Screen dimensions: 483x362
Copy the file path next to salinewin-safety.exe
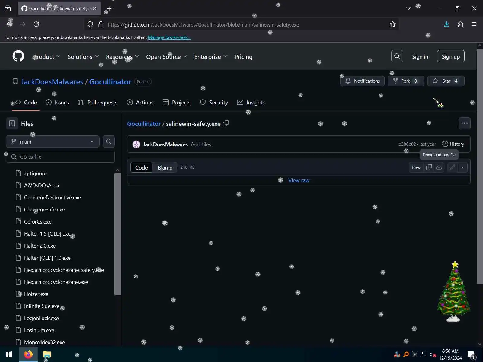click(x=226, y=123)
